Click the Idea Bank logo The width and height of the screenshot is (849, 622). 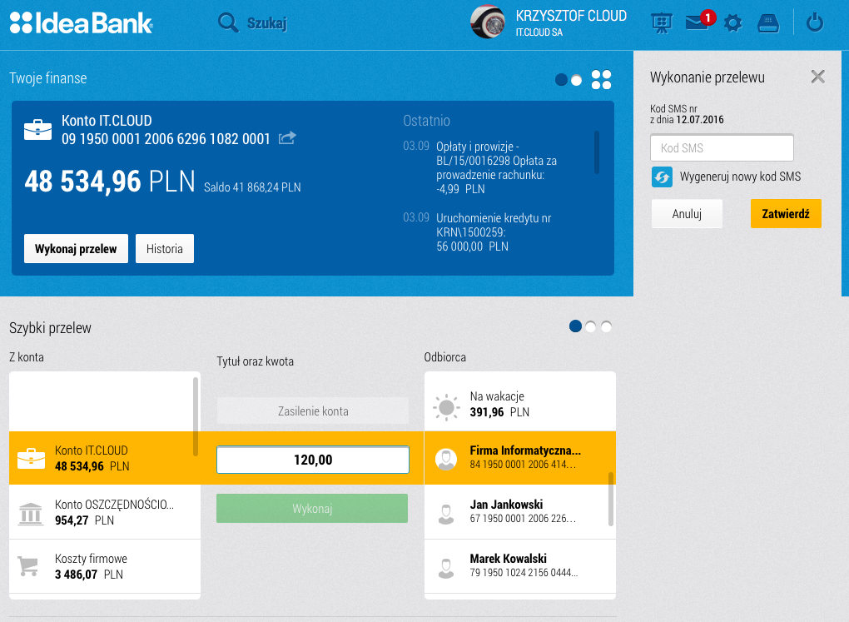tap(82, 22)
